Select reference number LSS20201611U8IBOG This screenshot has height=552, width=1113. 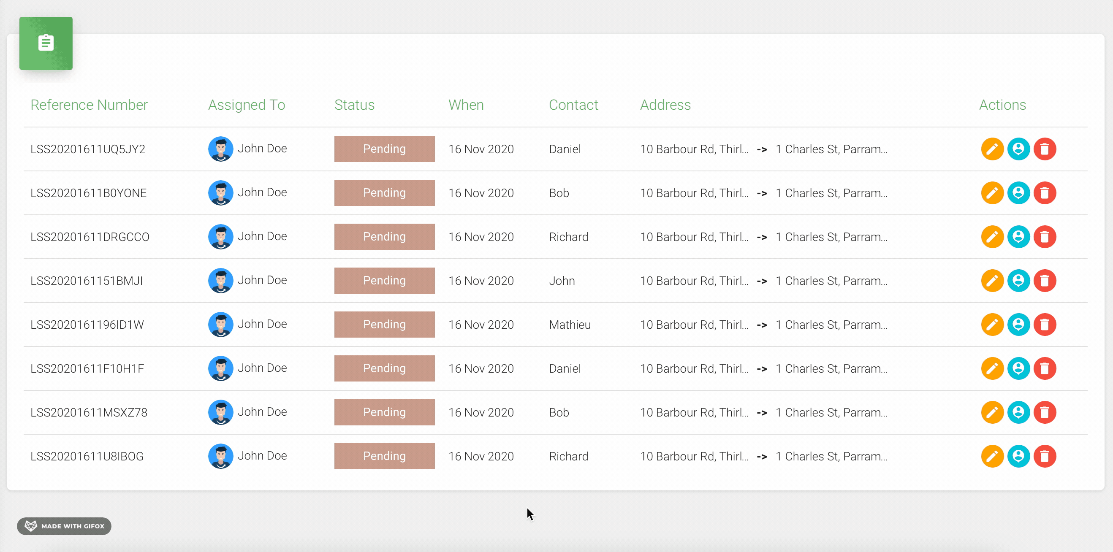click(87, 456)
